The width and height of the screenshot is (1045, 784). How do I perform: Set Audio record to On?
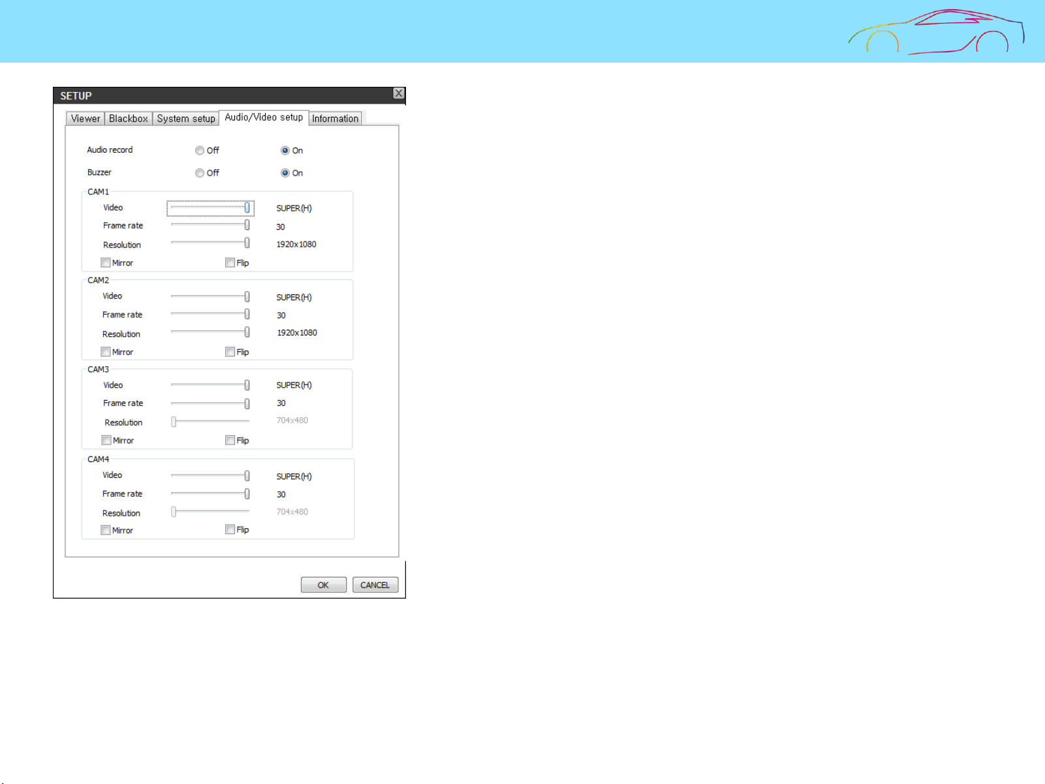285,150
